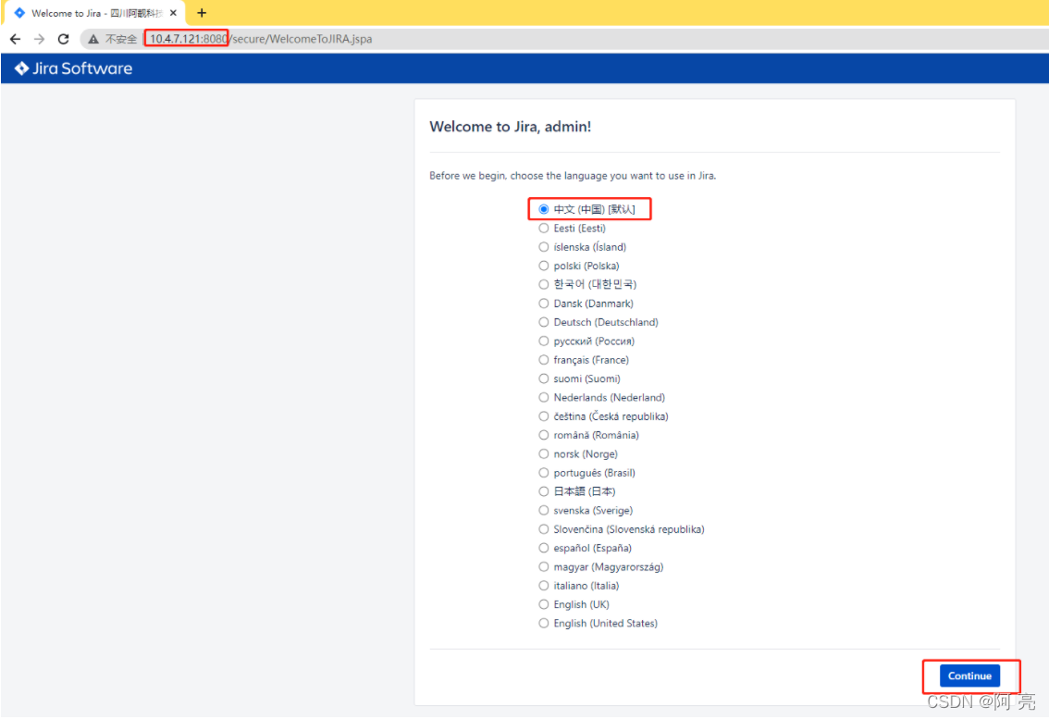Click the Welcome to Jira, admin! heading

(511, 127)
